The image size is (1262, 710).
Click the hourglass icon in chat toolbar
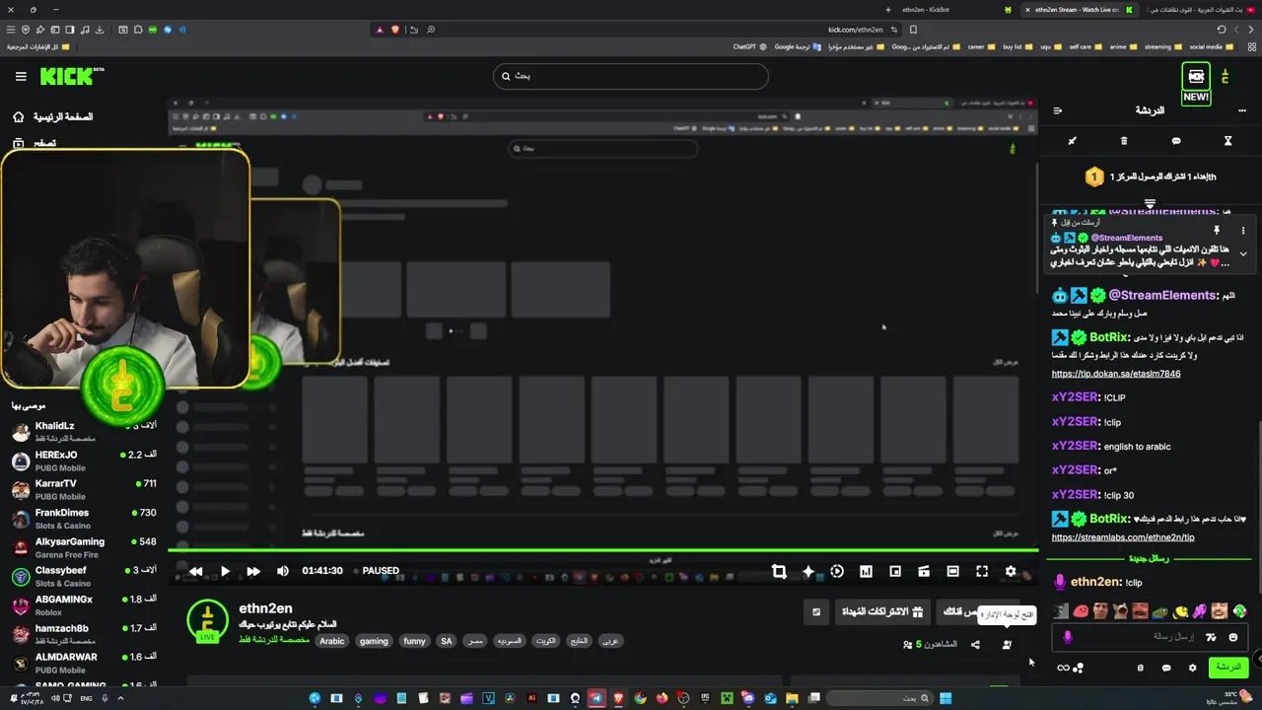click(x=1227, y=141)
